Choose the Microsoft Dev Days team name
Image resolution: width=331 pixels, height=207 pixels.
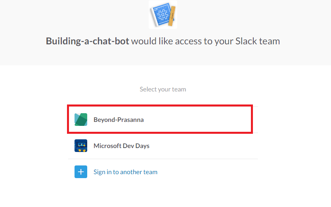(x=121, y=146)
